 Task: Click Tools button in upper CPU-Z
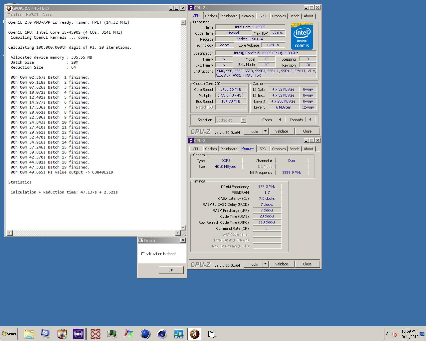253,131
